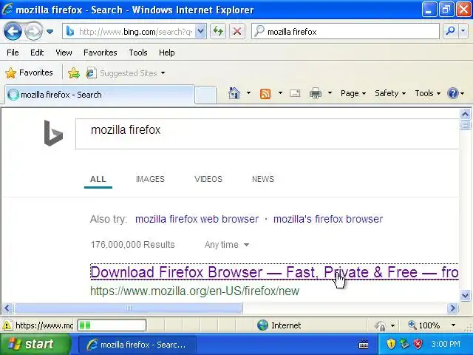The width and height of the screenshot is (473, 355).
Task: Click the status bar warning icon
Action: pyautogui.click(x=7, y=325)
